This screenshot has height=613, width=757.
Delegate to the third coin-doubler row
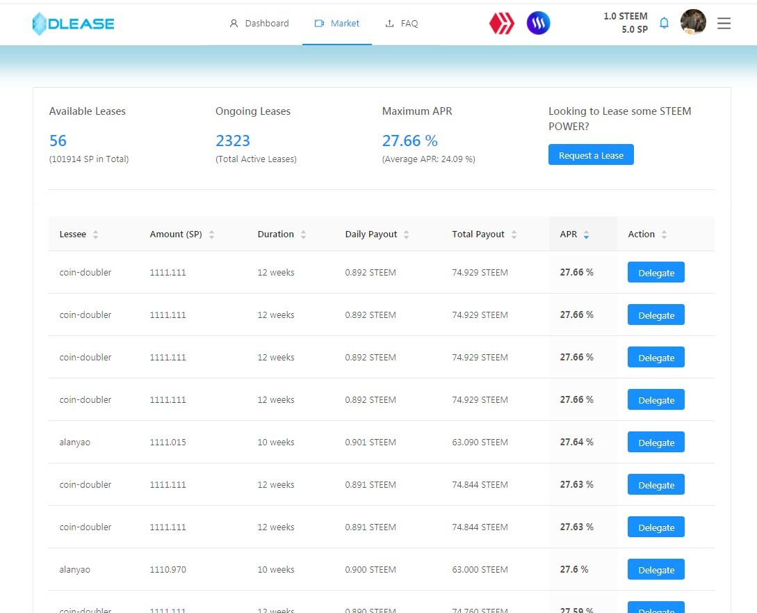(656, 358)
